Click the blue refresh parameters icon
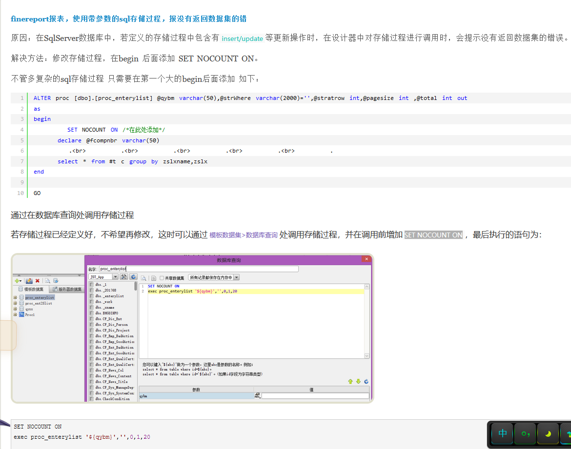Image resolution: width=571 pixels, height=449 pixels. pyautogui.click(x=367, y=381)
